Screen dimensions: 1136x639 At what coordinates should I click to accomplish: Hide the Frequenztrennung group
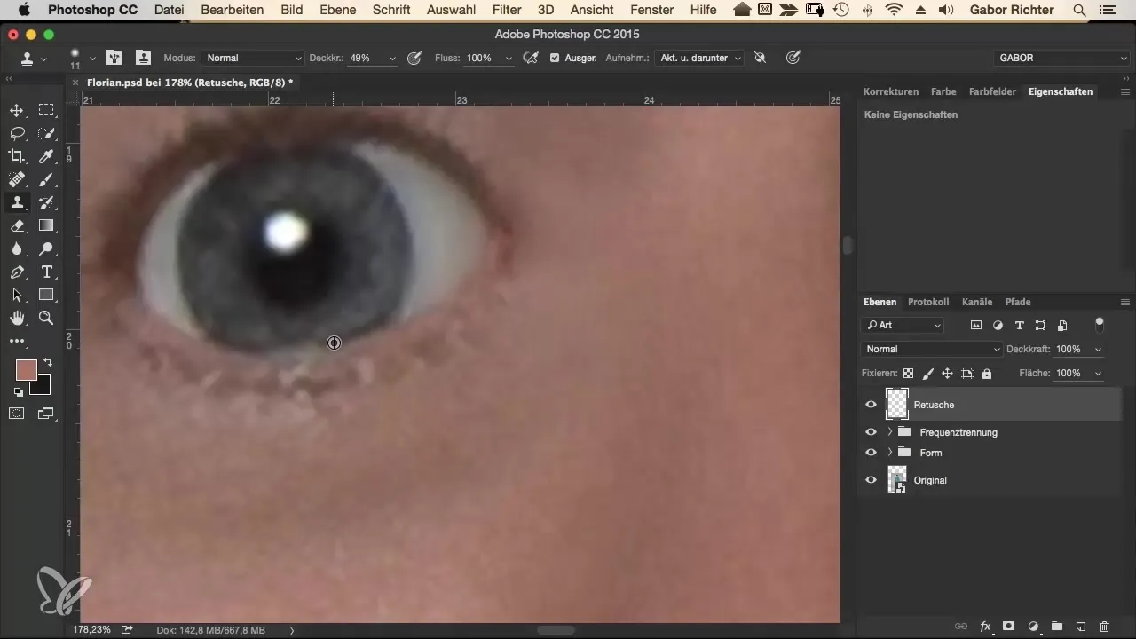[x=871, y=432]
